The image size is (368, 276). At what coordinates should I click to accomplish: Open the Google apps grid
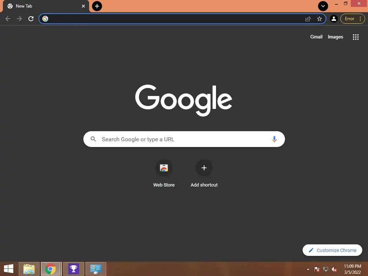click(x=355, y=37)
